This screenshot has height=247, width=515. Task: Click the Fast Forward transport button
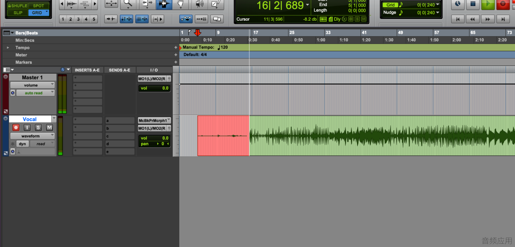[x=488, y=19]
